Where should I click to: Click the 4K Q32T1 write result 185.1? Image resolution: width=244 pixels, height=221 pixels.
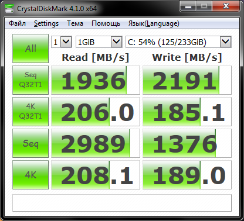(187, 112)
